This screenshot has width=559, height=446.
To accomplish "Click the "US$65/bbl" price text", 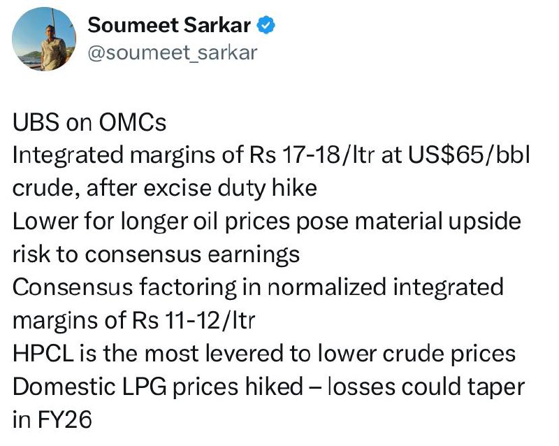I will click(x=469, y=155).
